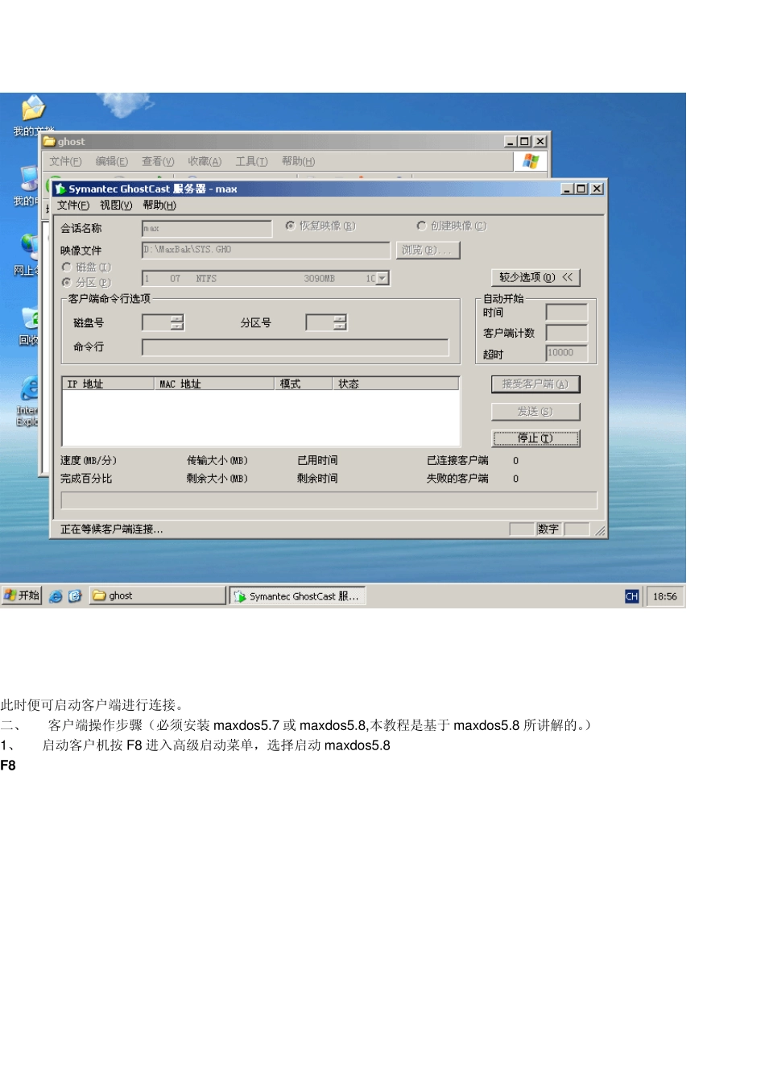Click the 会话名称 session name field
The image size is (765, 1083).
(x=207, y=229)
